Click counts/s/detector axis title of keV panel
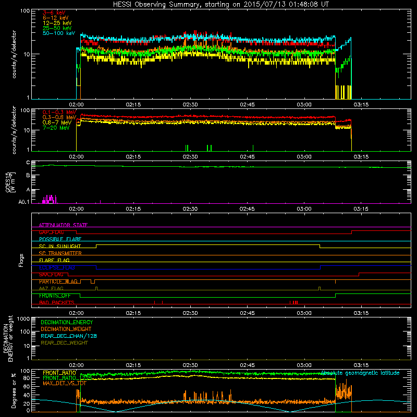This screenshot has width=417, height=417. [14, 54]
